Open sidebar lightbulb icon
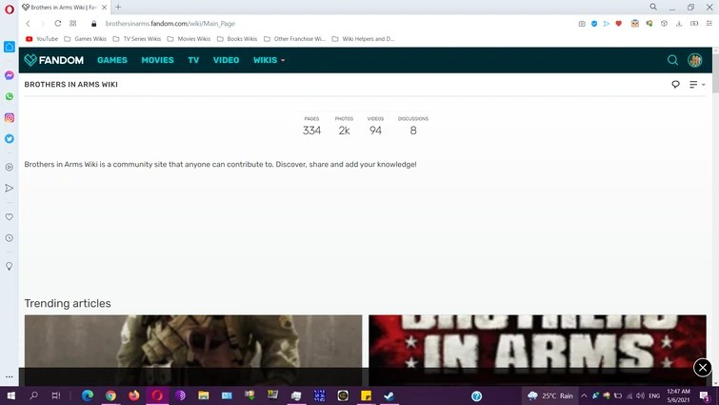Viewport: 719px width, 405px height. (x=10, y=267)
